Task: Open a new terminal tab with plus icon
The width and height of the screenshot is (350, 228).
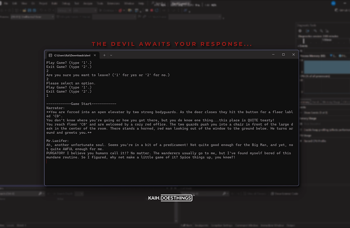Action: click(x=104, y=55)
